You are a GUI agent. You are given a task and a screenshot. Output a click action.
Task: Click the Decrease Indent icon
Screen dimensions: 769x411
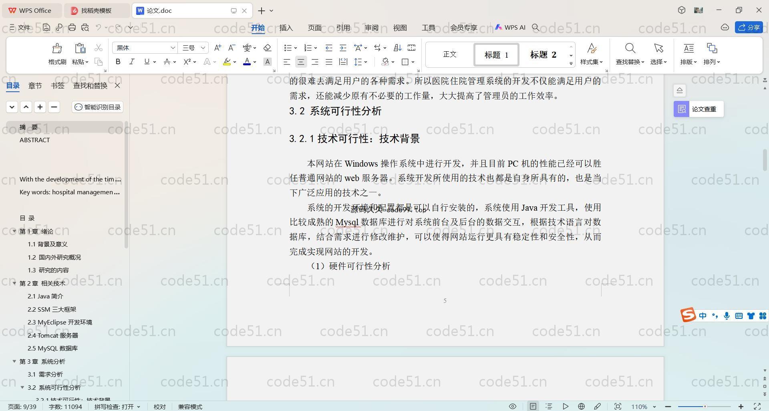[329, 48]
